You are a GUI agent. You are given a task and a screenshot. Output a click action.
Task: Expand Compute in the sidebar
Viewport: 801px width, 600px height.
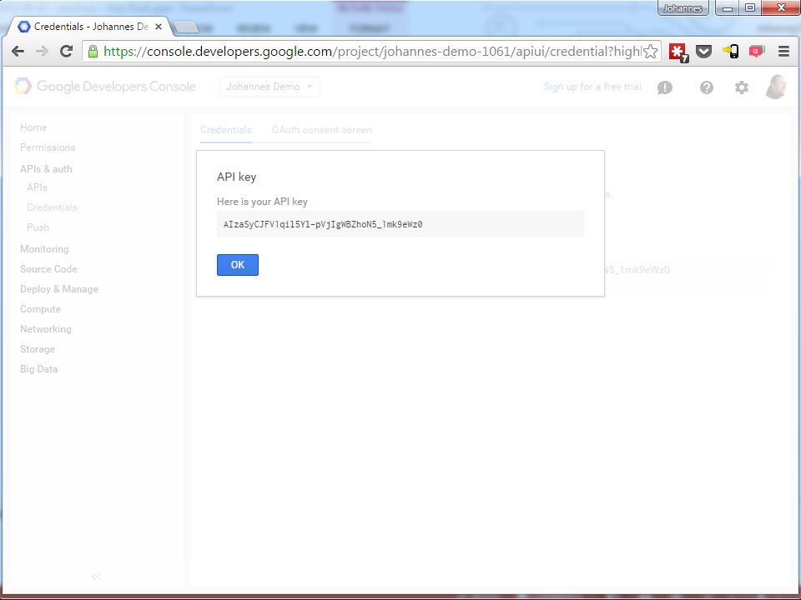(40, 309)
